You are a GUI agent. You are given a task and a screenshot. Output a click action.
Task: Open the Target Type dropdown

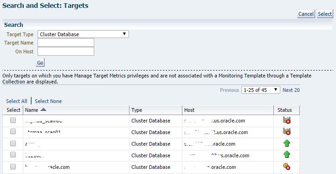click(83, 34)
